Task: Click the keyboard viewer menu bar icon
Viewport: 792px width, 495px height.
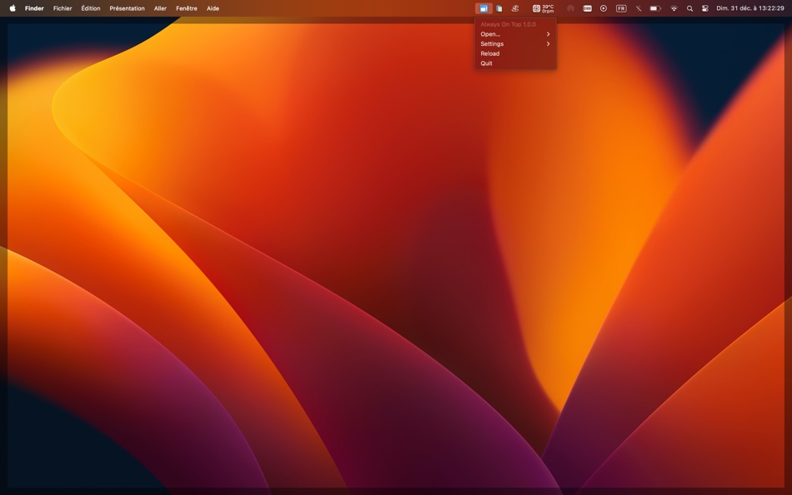Action: [x=587, y=7]
